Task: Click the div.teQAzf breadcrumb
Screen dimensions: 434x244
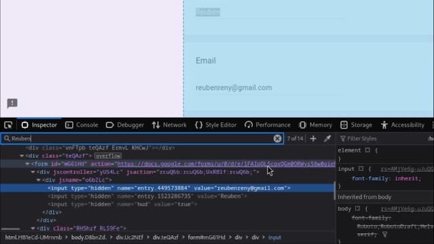Action: (165, 237)
